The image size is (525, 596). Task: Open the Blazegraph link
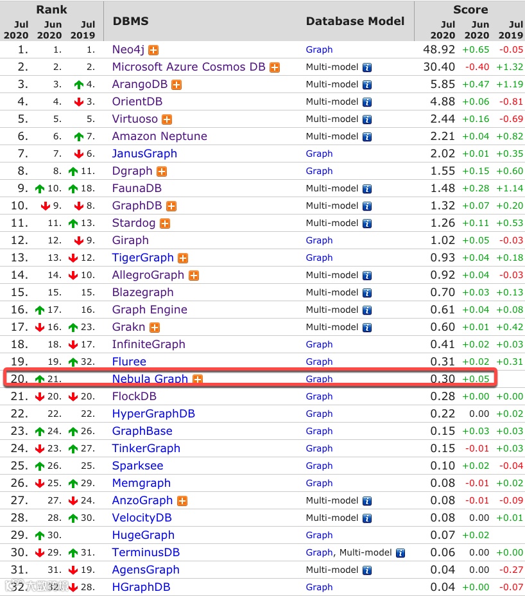[x=143, y=292]
